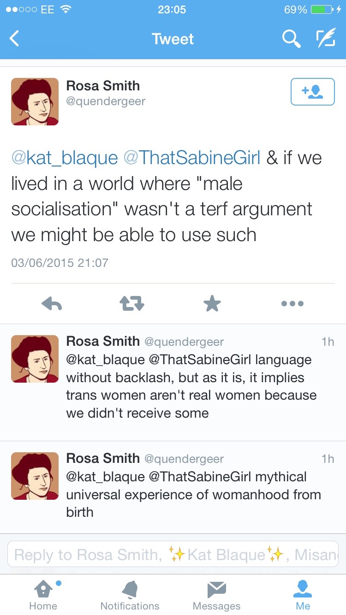This screenshot has height=615, width=346.
Task: Tap @kat_blaque mention in main tweet
Action: coord(65,158)
